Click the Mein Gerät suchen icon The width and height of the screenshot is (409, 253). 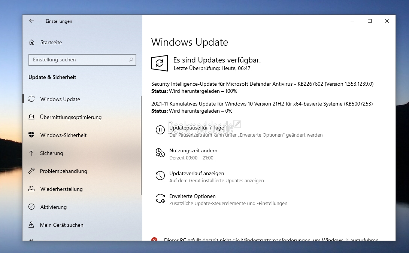click(31, 225)
